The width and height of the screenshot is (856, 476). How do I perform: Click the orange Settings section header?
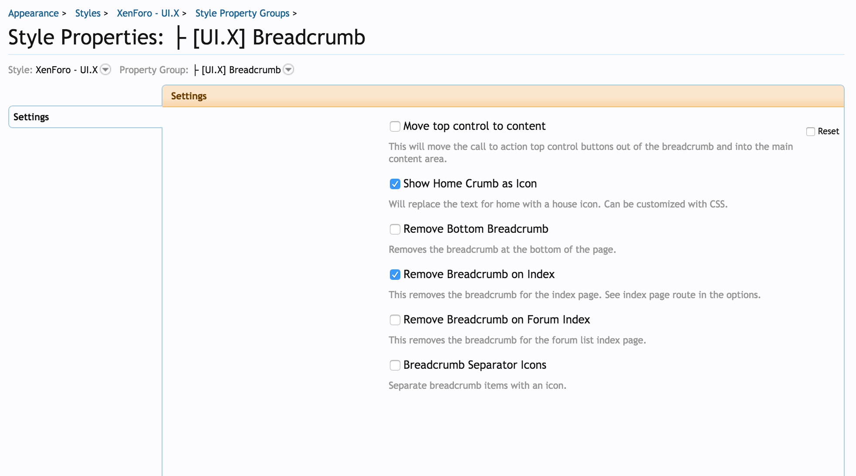point(503,96)
